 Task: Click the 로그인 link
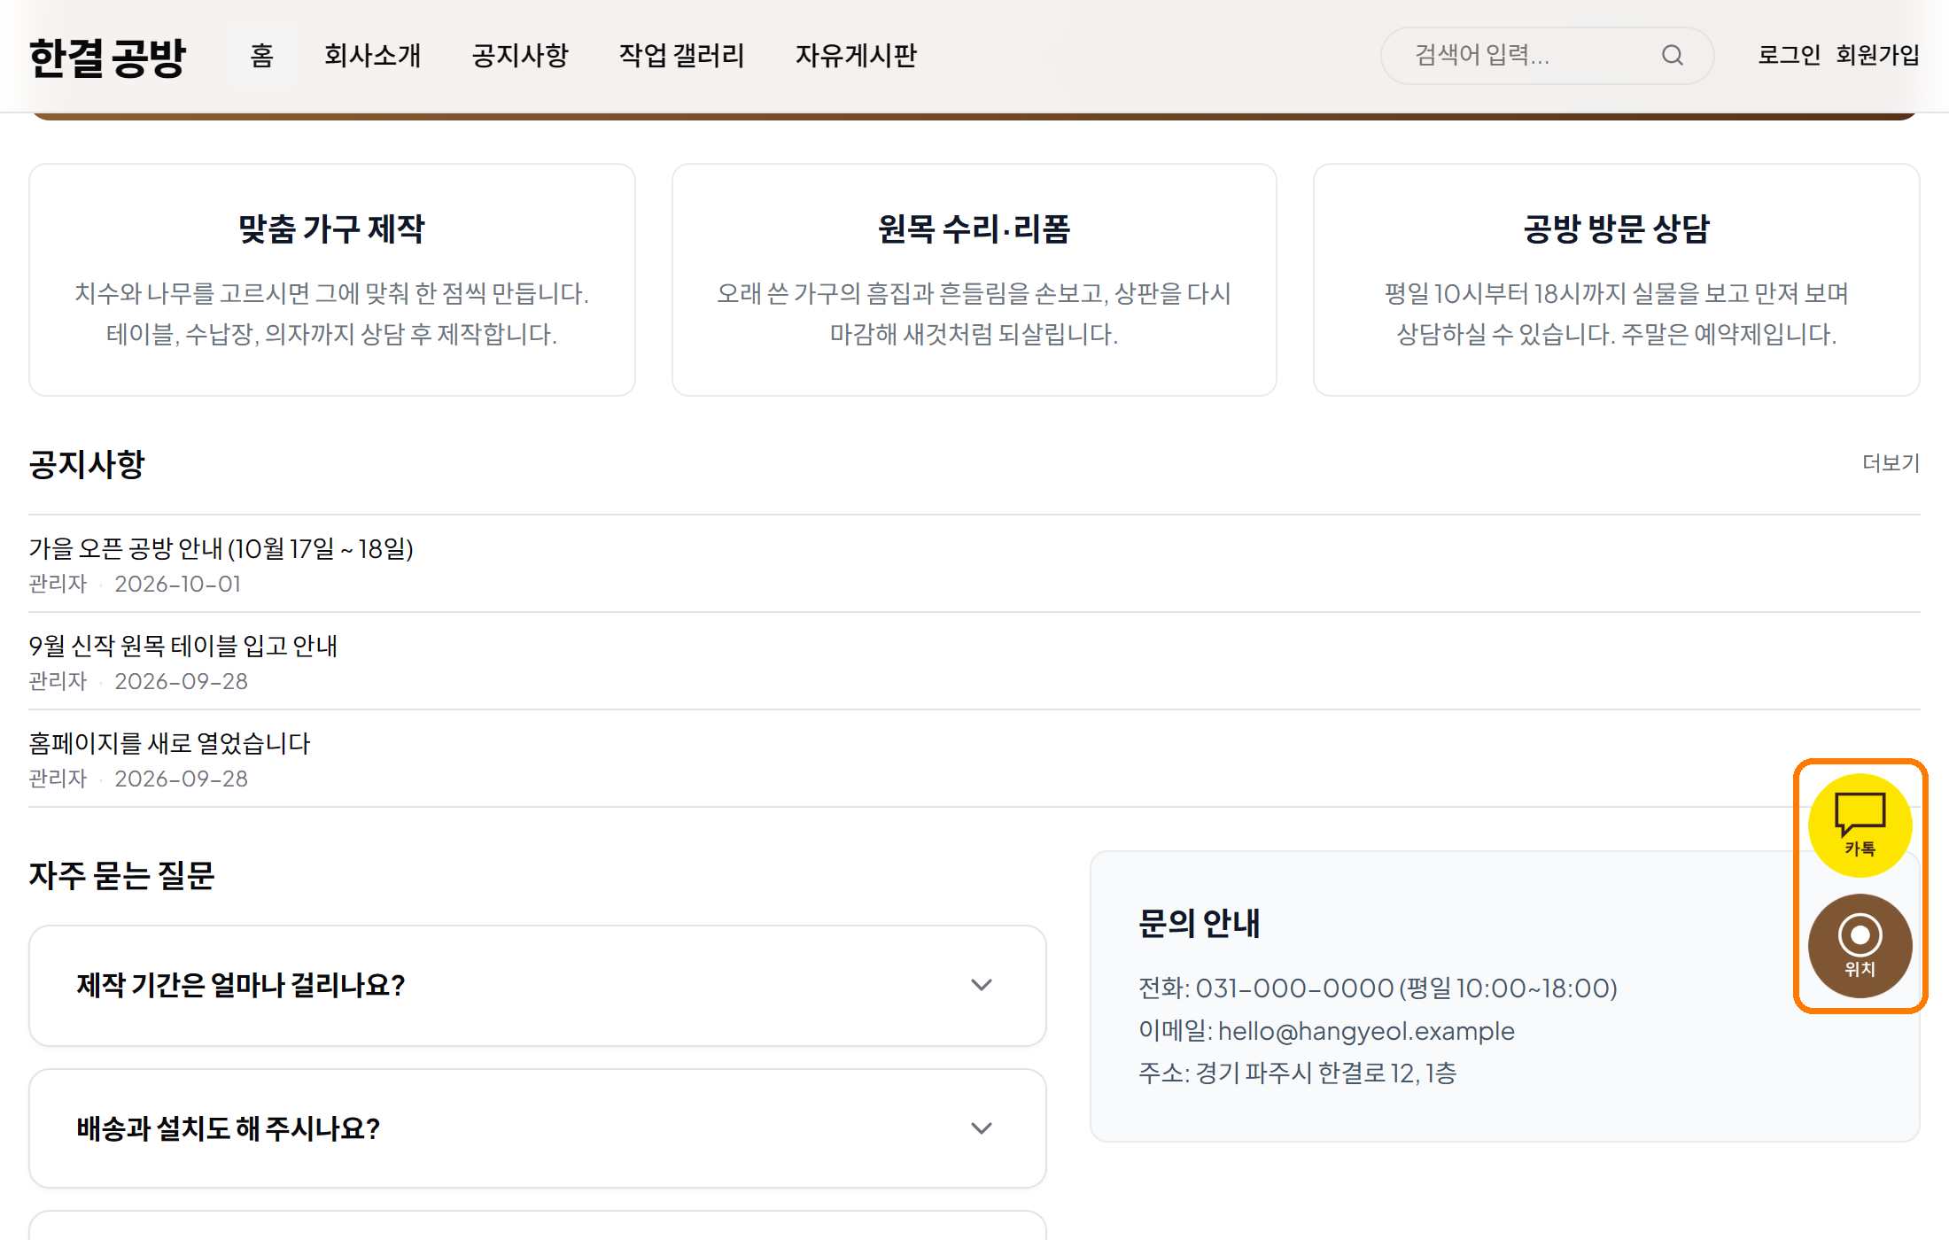tap(1789, 56)
